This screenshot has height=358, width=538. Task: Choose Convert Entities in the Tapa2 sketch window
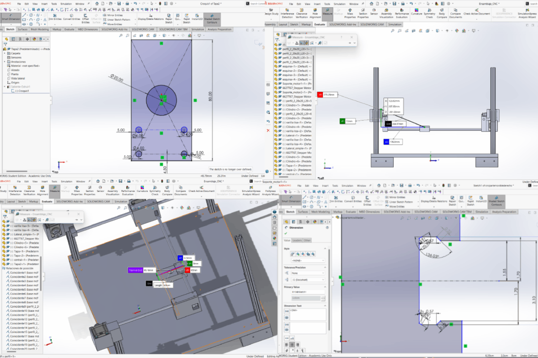click(71, 18)
